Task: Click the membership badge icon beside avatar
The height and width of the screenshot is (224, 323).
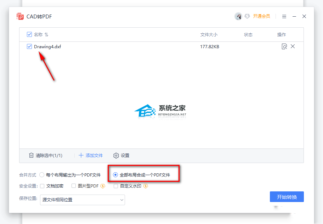Action: click(x=247, y=16)
